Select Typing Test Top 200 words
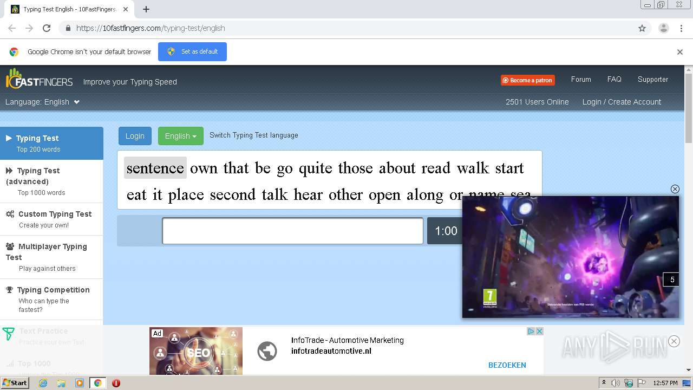The height and width of the screenshot is (390, 693). click(x=51, y=143)
